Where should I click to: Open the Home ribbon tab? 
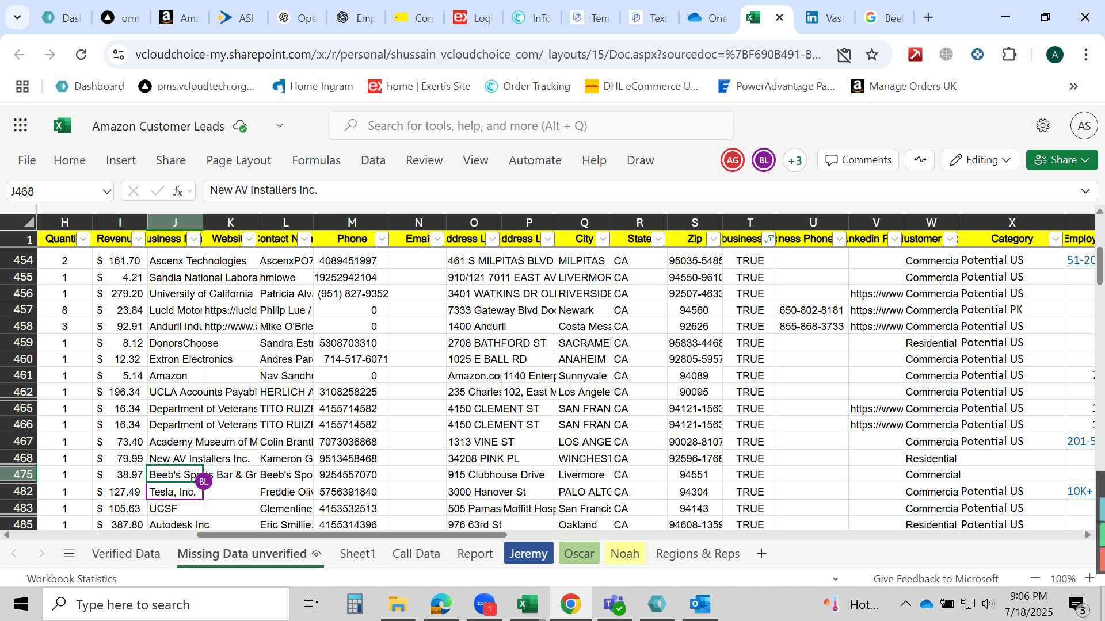pos(70,160)
